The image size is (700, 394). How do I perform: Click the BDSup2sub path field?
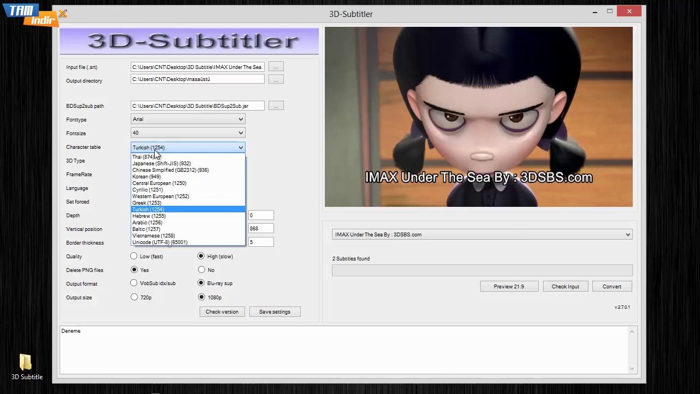(197, 106)
